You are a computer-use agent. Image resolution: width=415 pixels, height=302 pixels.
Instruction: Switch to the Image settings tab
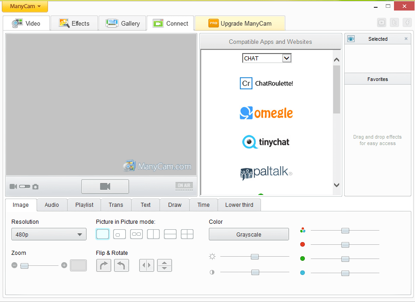(21, 205)
